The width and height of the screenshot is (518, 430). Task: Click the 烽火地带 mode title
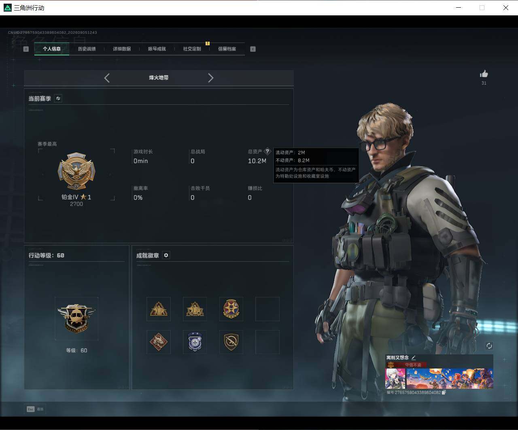pos(159,78)
